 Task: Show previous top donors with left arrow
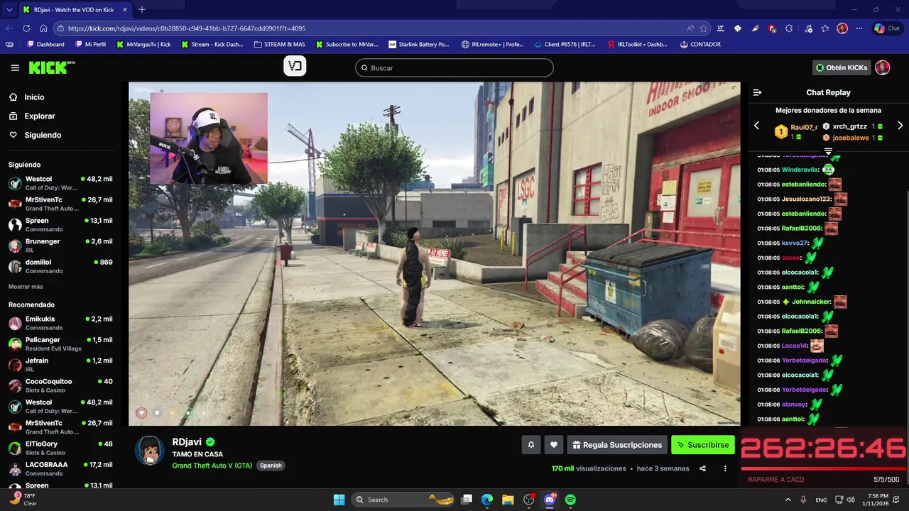(756, 126)
